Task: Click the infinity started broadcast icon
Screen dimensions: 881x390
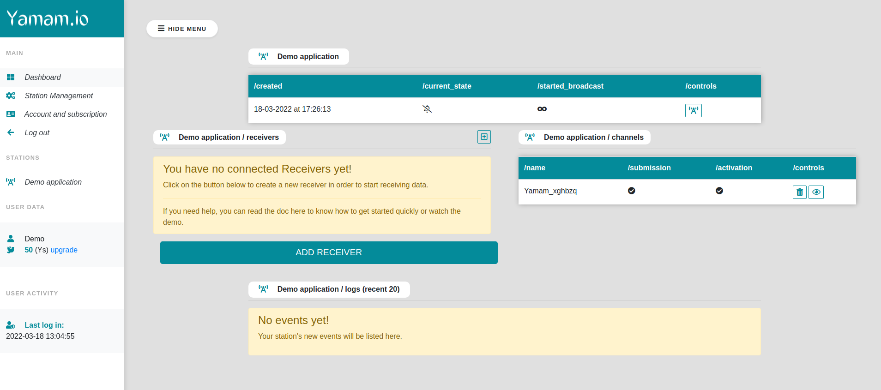Action: (x=542, y=109)
